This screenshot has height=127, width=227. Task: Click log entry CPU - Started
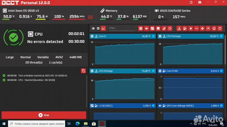(37, 80)
